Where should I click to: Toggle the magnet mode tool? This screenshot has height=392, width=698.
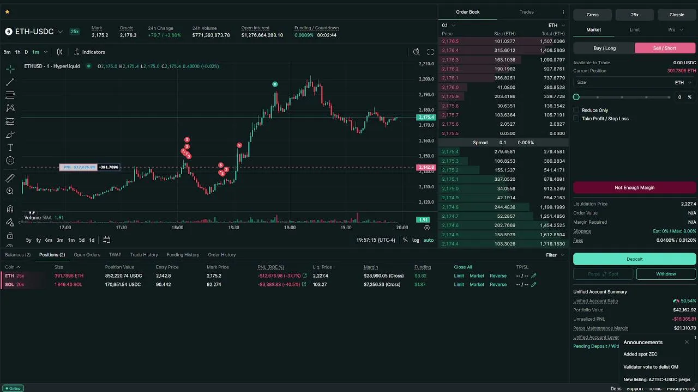point(10,209)
